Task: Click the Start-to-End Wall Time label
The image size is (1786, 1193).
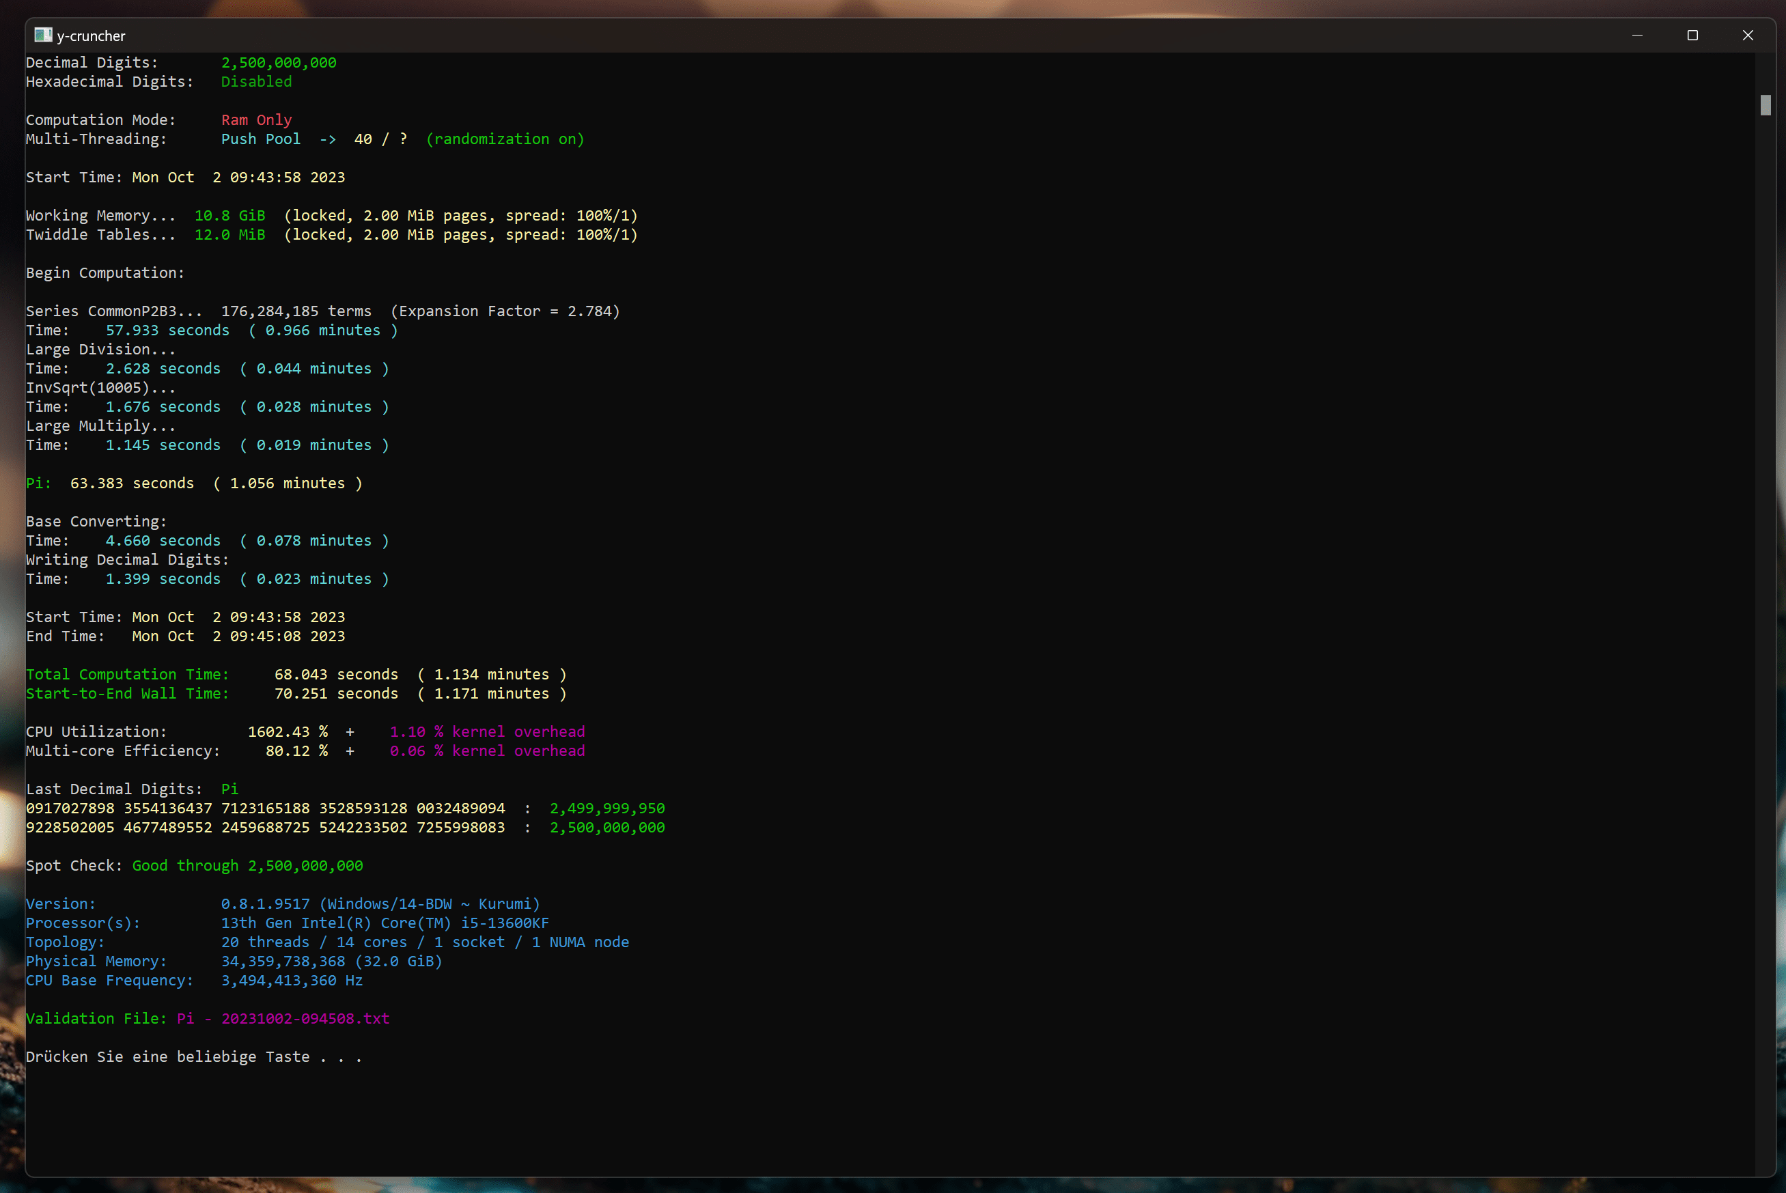Action: click(127, 693)
